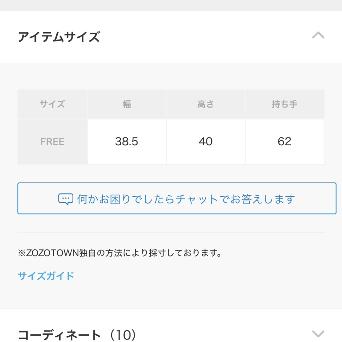The height and width of the screenshot is (342, 342).
Task: Select the 高さ column header
Action: (206, 104)
